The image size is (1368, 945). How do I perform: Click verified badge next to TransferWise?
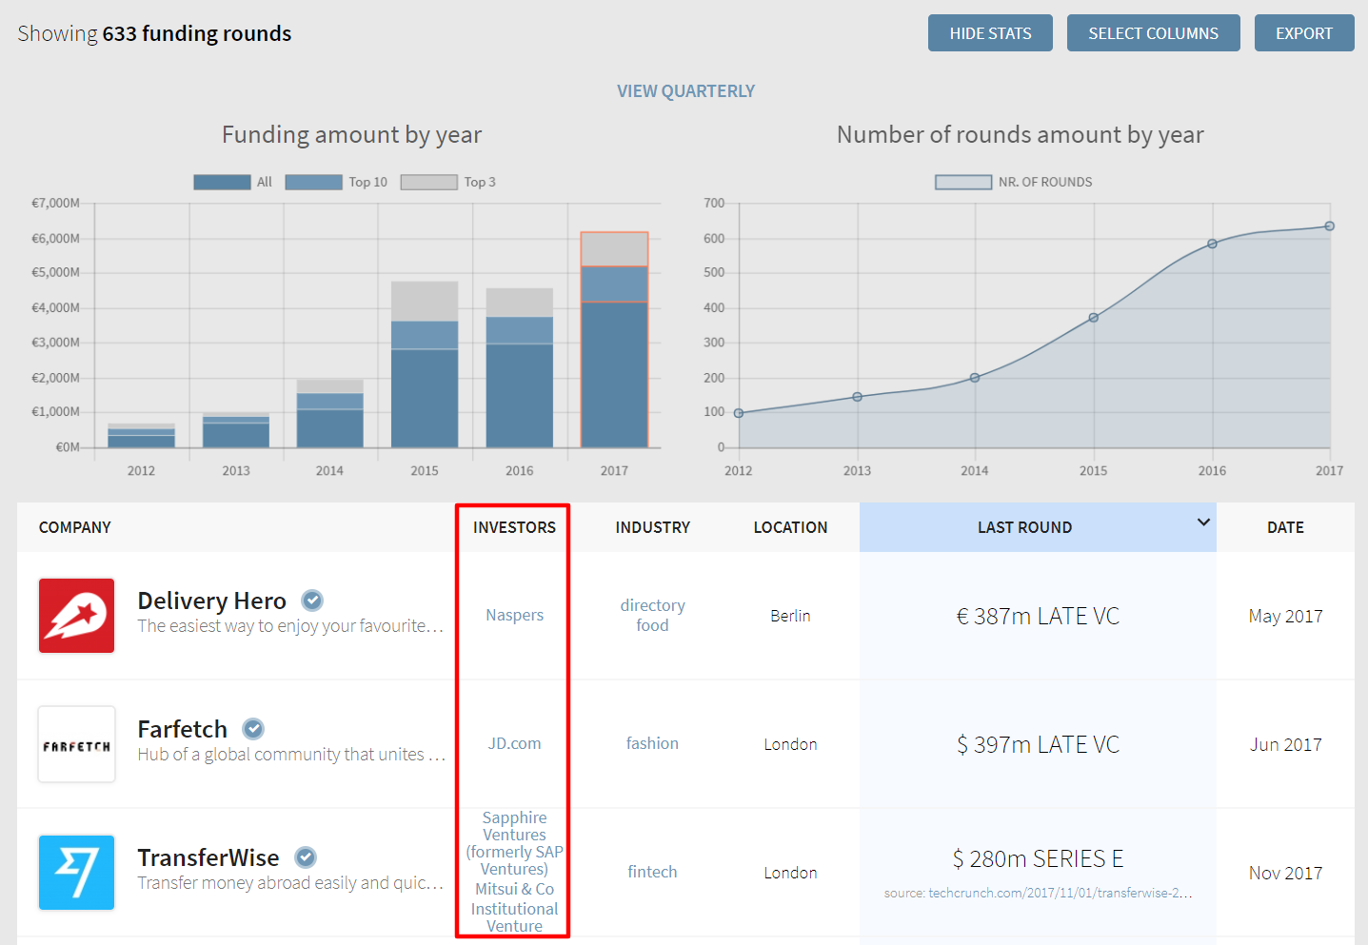[x=306, y=857]
